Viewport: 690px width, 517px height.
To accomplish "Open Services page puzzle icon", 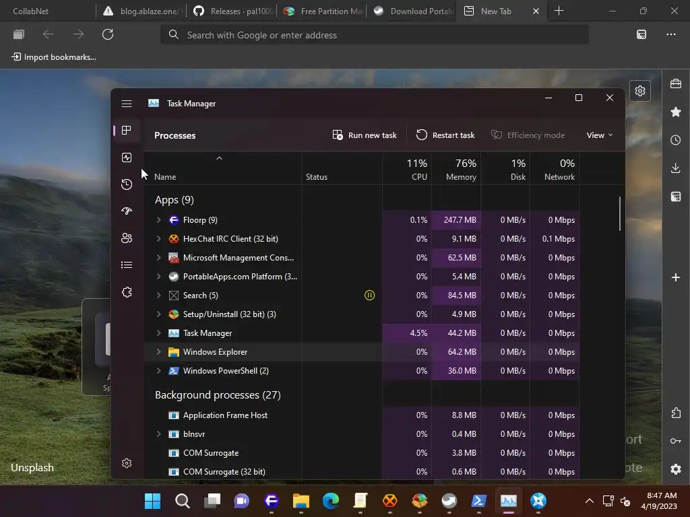I will 127,292.
